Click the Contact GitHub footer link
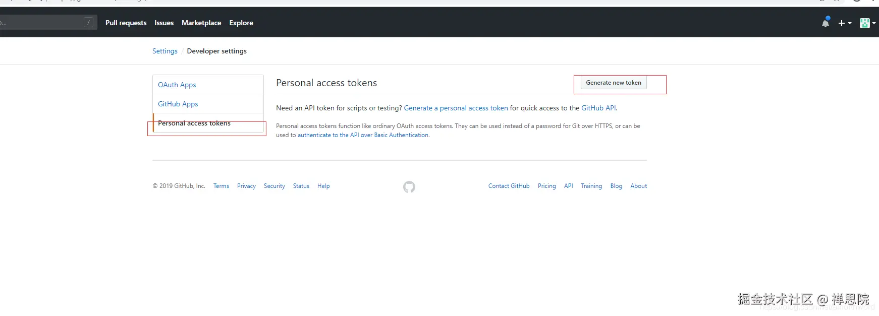 [x=509, y=186]
